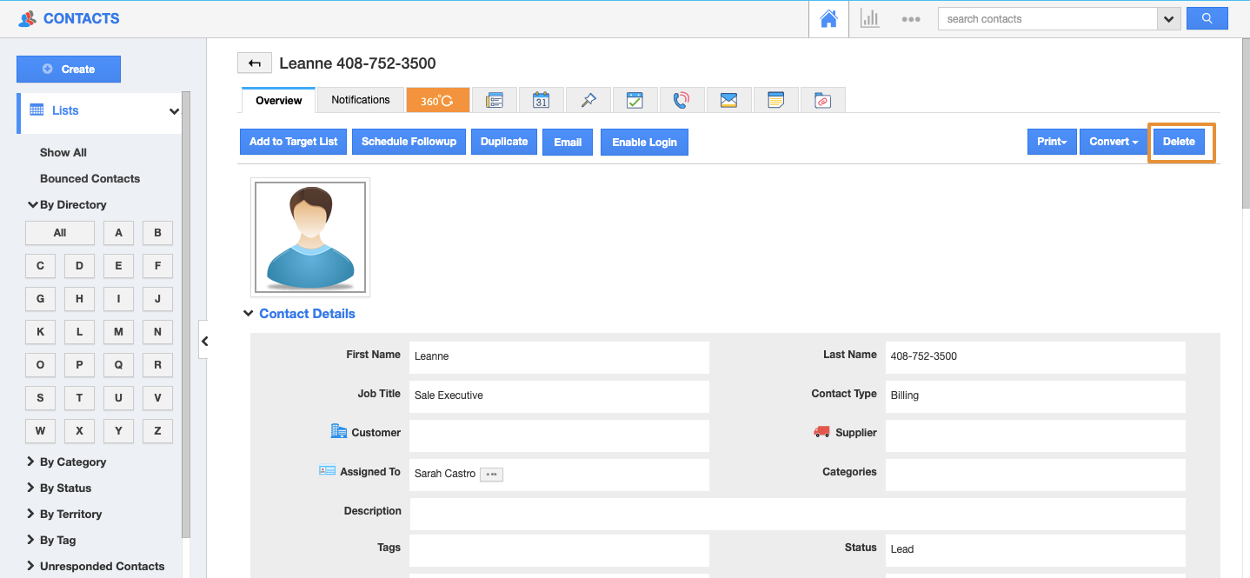The width and height of the screenshot is (1250, 578).
Task: Open the calendar tab icon
Action: coord(541,100)
